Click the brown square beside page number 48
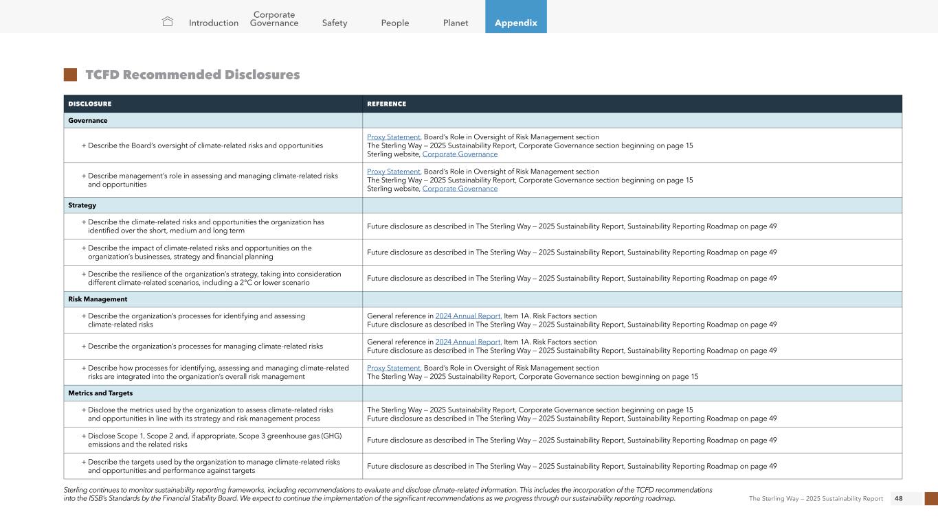Image resolution: width=938 pixels, height=527 pixels. (930, 499)
